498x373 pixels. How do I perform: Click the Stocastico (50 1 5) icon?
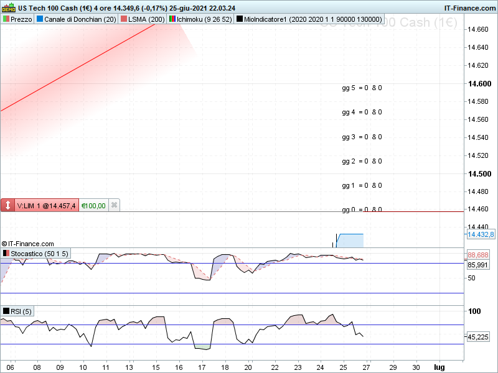tap(6, 254)
